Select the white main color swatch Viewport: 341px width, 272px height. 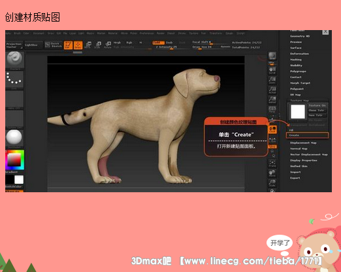point(19,180)
